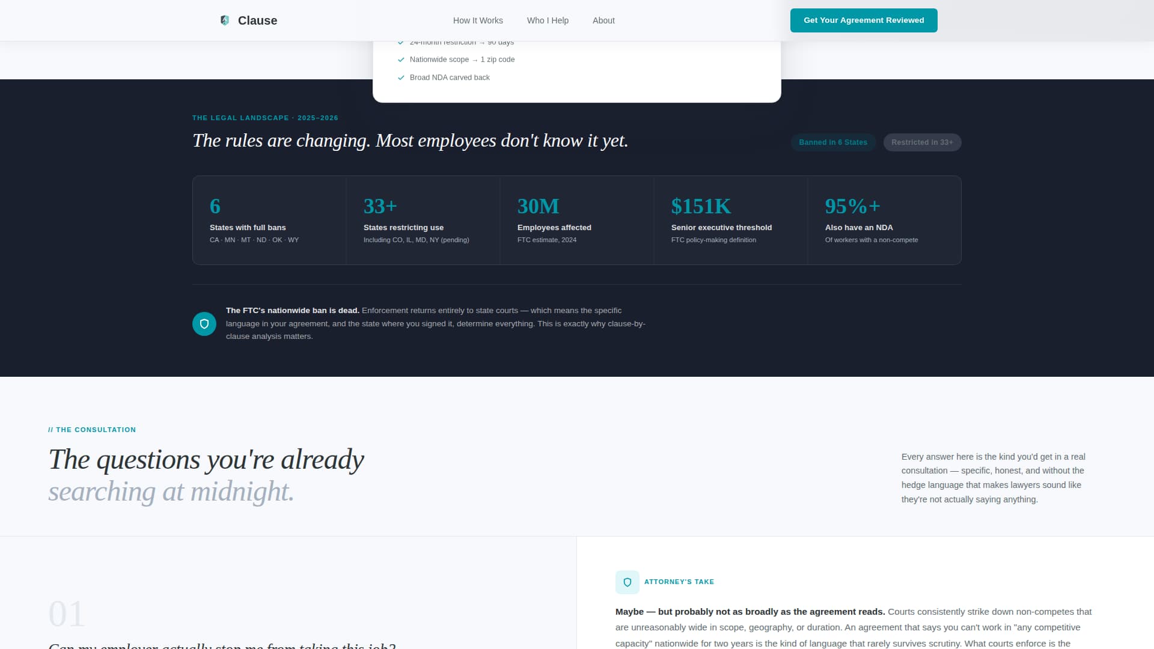Select the "95%+ Also have an NDA" stat
Screen dimensions: 1154x649
[x=884, y=220]
